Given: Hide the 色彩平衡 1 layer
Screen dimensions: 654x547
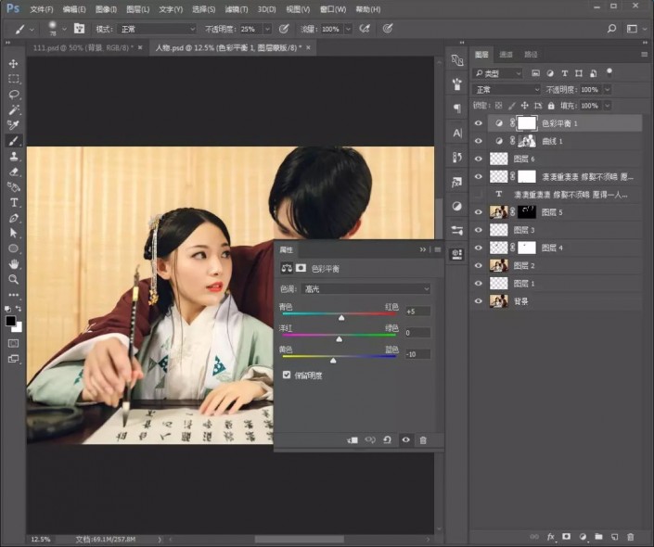Looking at the screenshot, I should [x=479, y=123].
